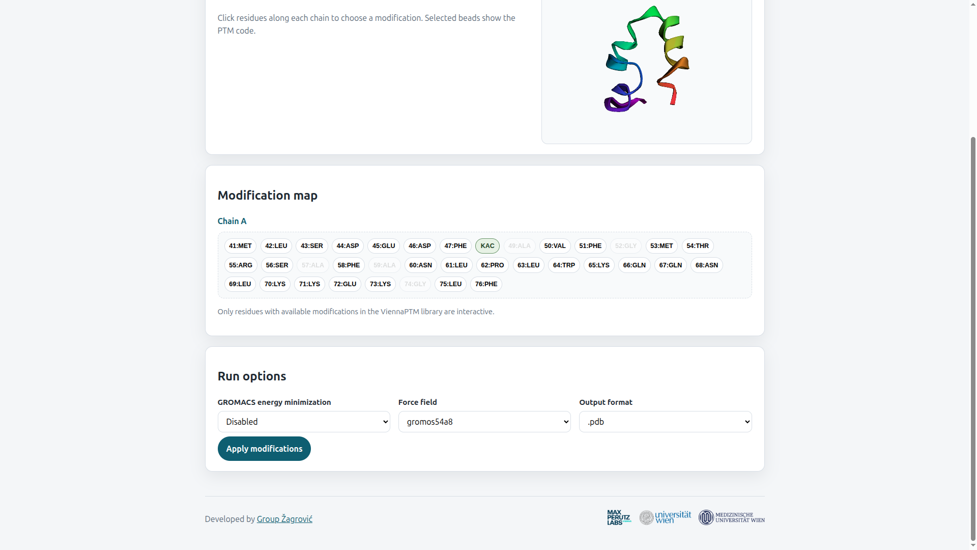Open the GROMACS energy minimization dropdown
The image size is (977, 550).
(304, 422)
